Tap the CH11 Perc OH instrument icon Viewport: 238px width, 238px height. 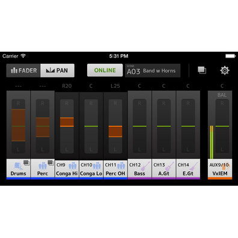pyautogui.click(x=121, y=165)
